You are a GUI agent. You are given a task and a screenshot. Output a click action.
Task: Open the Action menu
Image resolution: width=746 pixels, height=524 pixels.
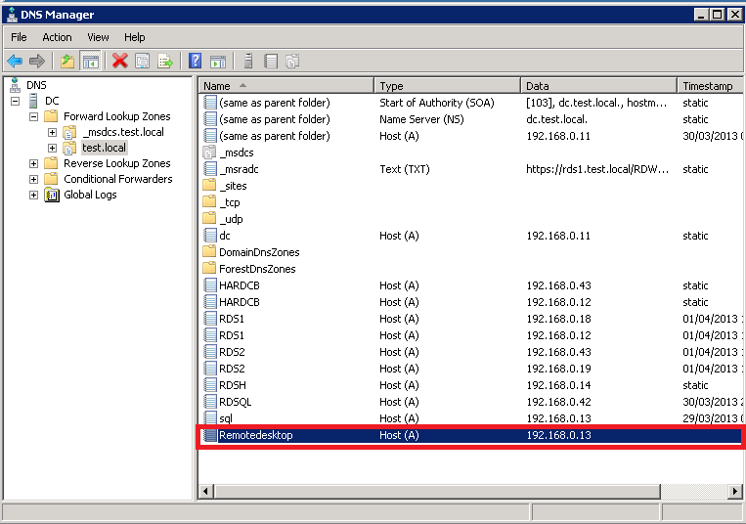tap(57, 37)
